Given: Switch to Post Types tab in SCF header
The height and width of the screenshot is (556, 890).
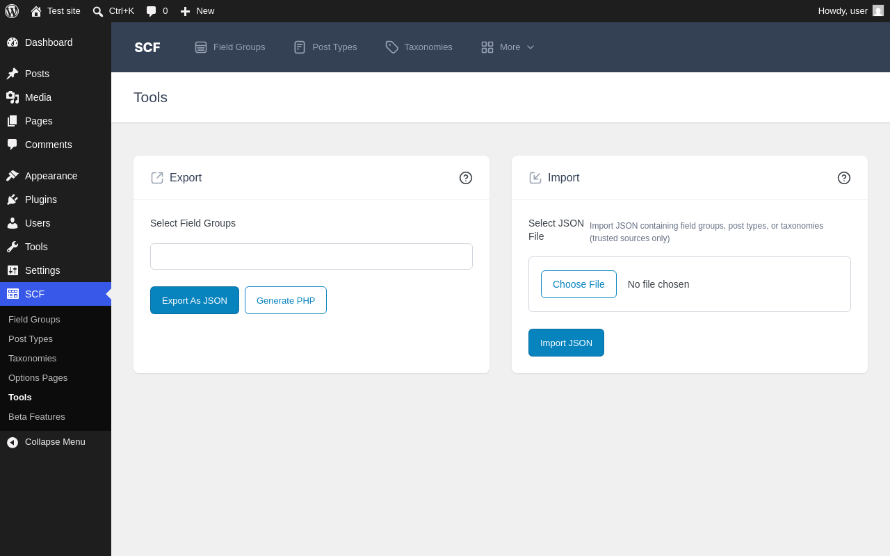Looking at the screenshot, I should pos(325,47).
